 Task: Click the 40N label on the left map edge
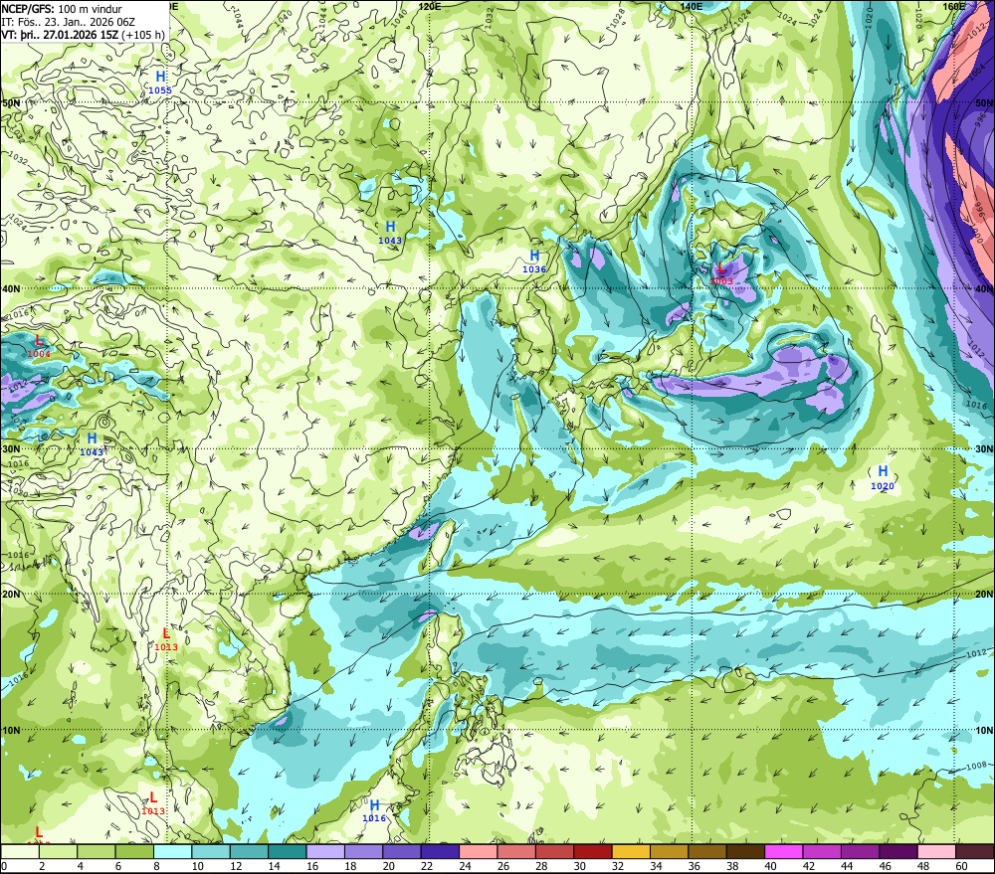(11, 288)
